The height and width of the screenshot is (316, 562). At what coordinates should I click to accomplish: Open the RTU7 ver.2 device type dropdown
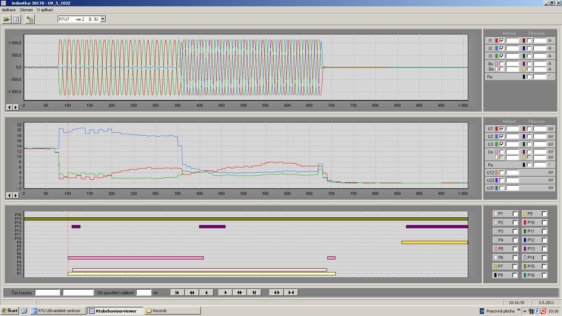(103, 19)
